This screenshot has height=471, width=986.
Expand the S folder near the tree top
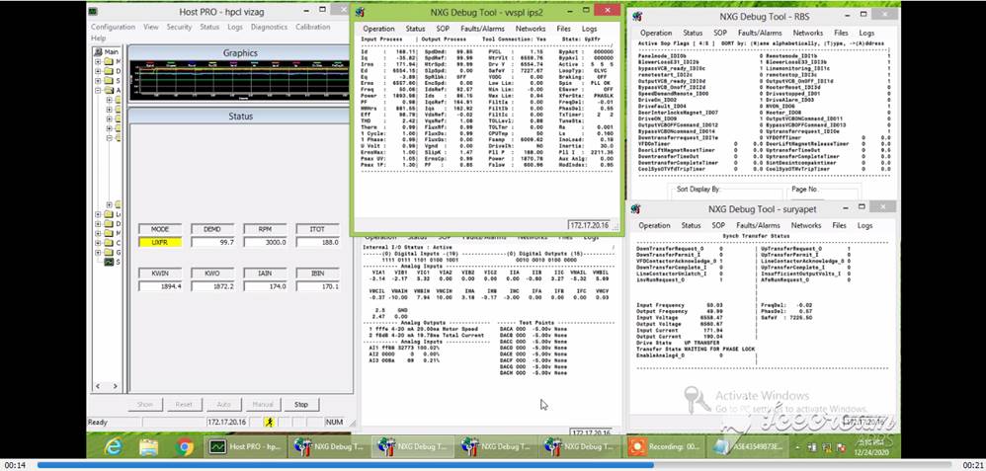click(x=98, y=81)
